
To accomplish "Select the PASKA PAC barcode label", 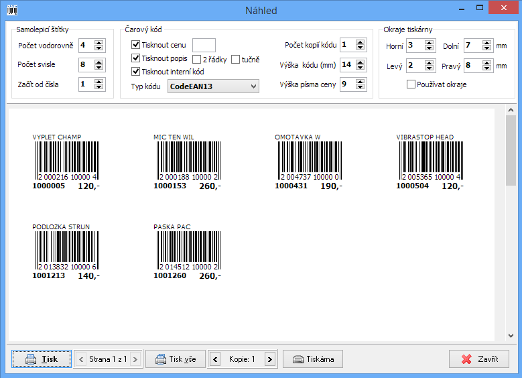I will pos(187,252).
